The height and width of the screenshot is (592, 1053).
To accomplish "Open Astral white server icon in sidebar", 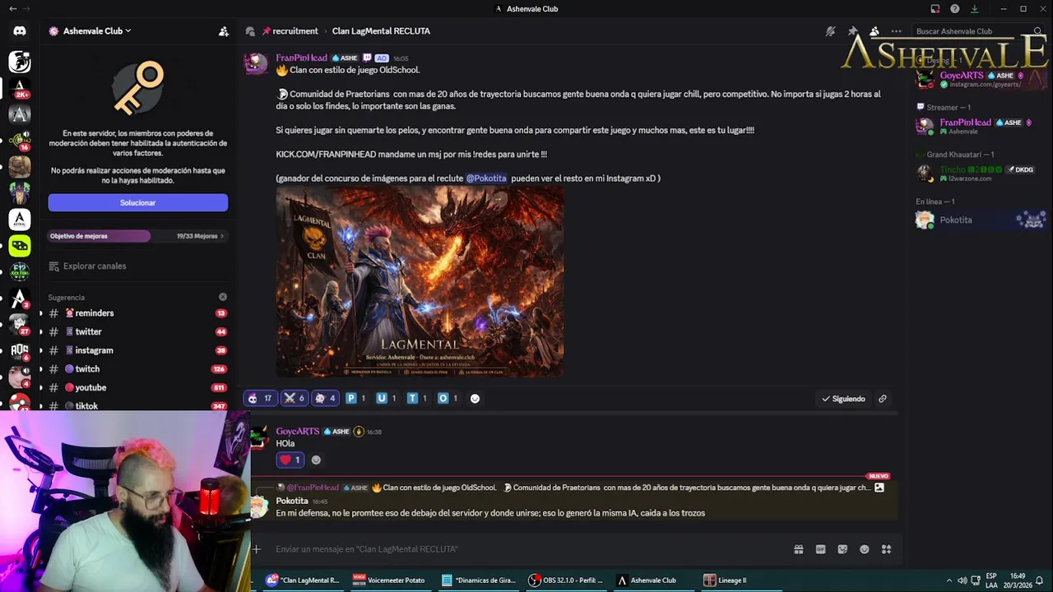I will point(20,220).
